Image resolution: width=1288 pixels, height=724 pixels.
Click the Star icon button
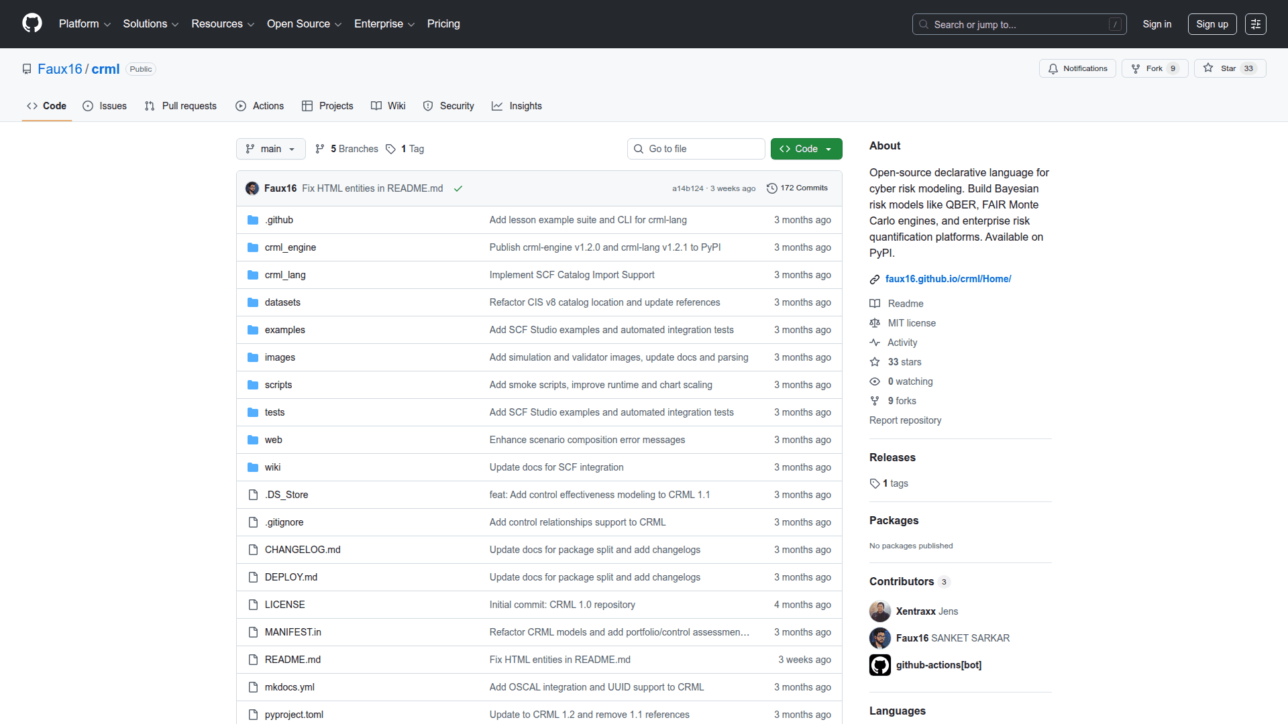1208,68
